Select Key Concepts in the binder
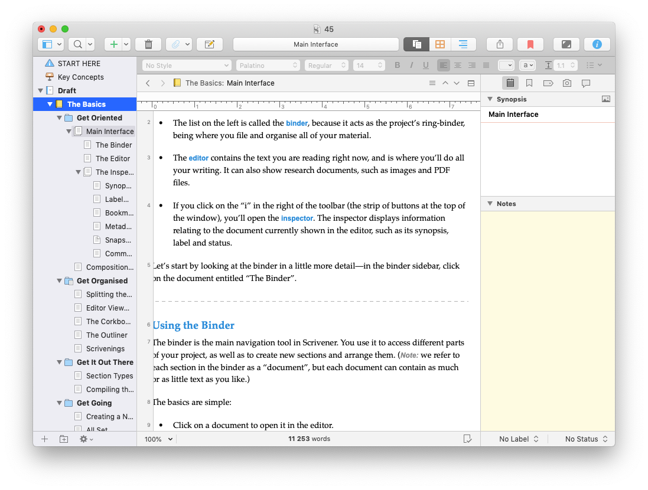This screenshot has height=490, width=648. pos(80,77)
